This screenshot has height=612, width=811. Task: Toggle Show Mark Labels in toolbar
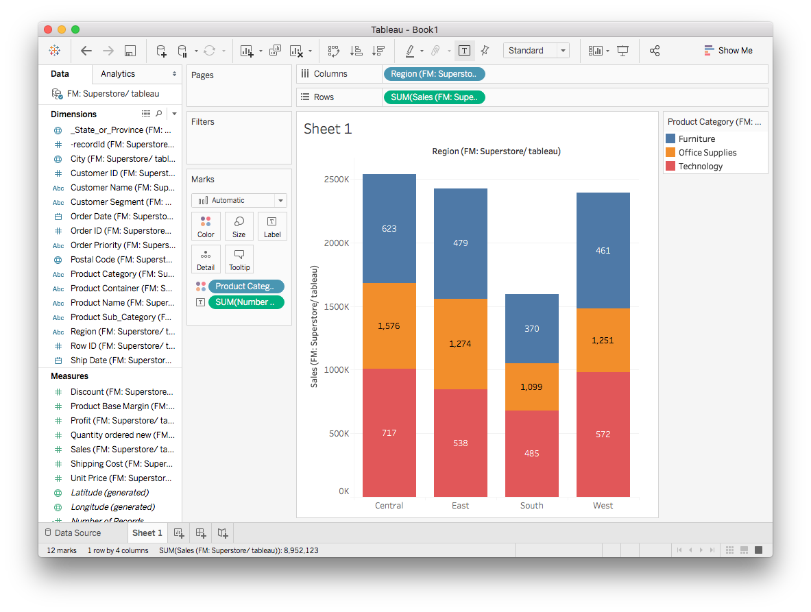pyautogui.click(x=464, y=51)
